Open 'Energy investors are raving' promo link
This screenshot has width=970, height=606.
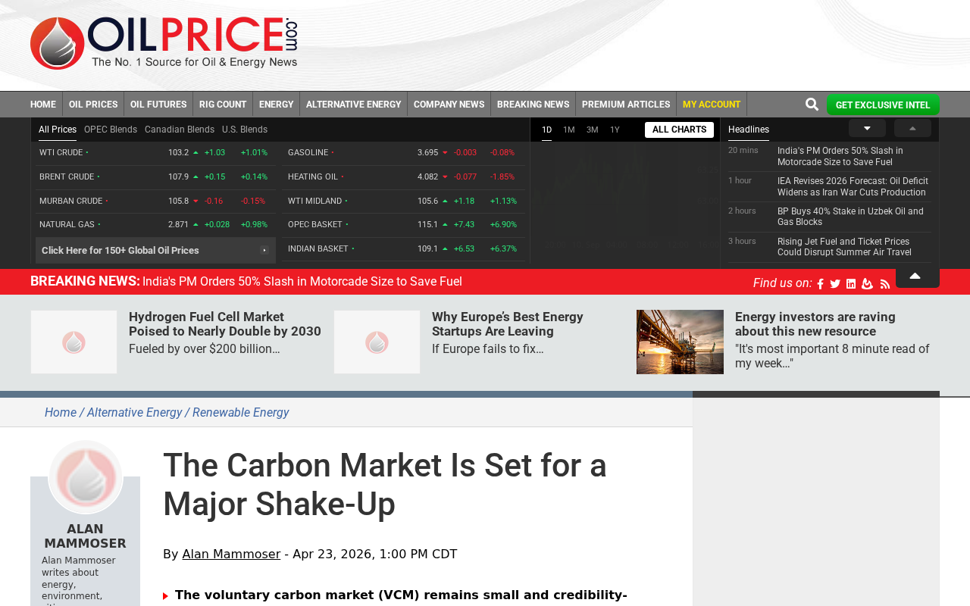[x=815, y=324]
